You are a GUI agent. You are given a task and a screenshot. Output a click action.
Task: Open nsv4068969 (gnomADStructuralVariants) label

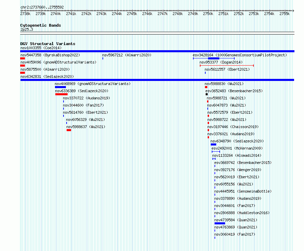pos(93,84)
